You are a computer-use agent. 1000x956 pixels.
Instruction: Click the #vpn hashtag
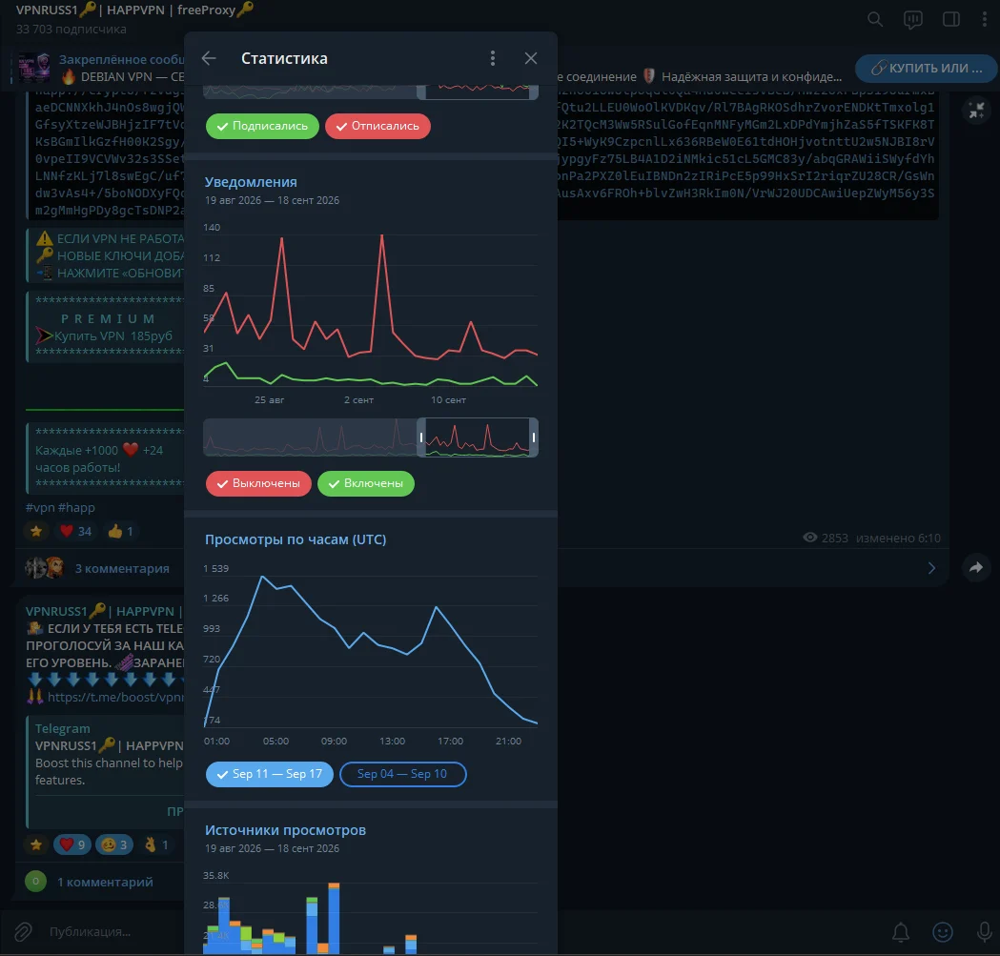(x=40, y=508)
